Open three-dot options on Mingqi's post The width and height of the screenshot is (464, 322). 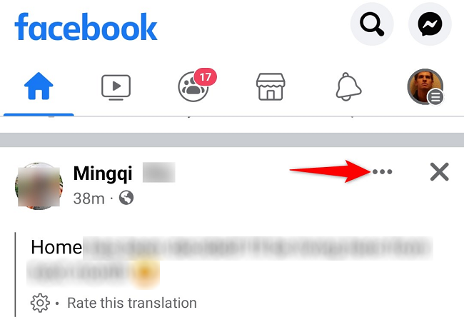pos(382,171)
